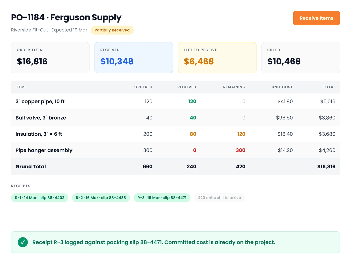This screenshot has height=263, width=351.
Task: Click the copper pipe unit cost $41.80
Action: click(285, 101)
